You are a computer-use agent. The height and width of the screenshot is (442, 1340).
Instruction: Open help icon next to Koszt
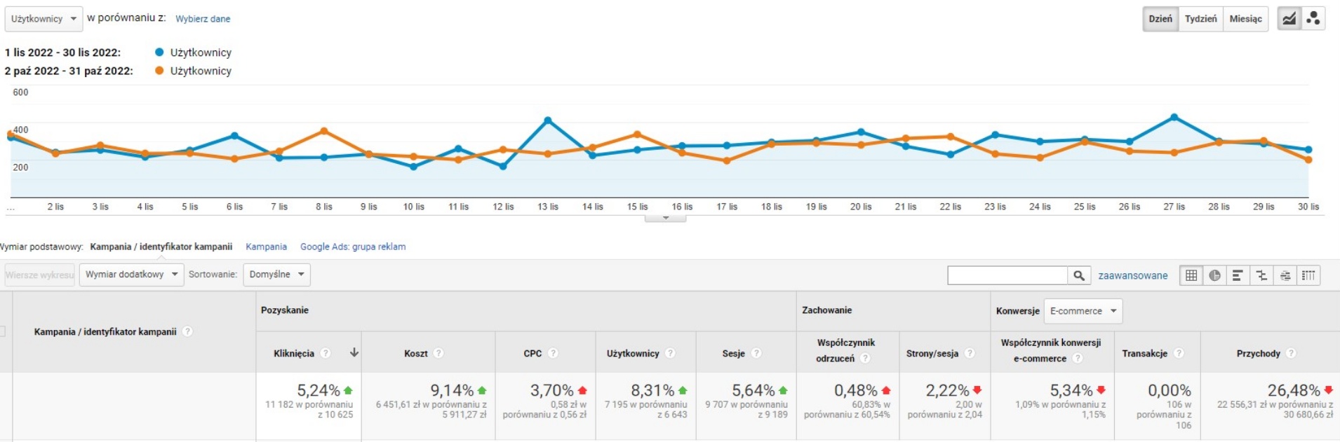coord(438,353)
